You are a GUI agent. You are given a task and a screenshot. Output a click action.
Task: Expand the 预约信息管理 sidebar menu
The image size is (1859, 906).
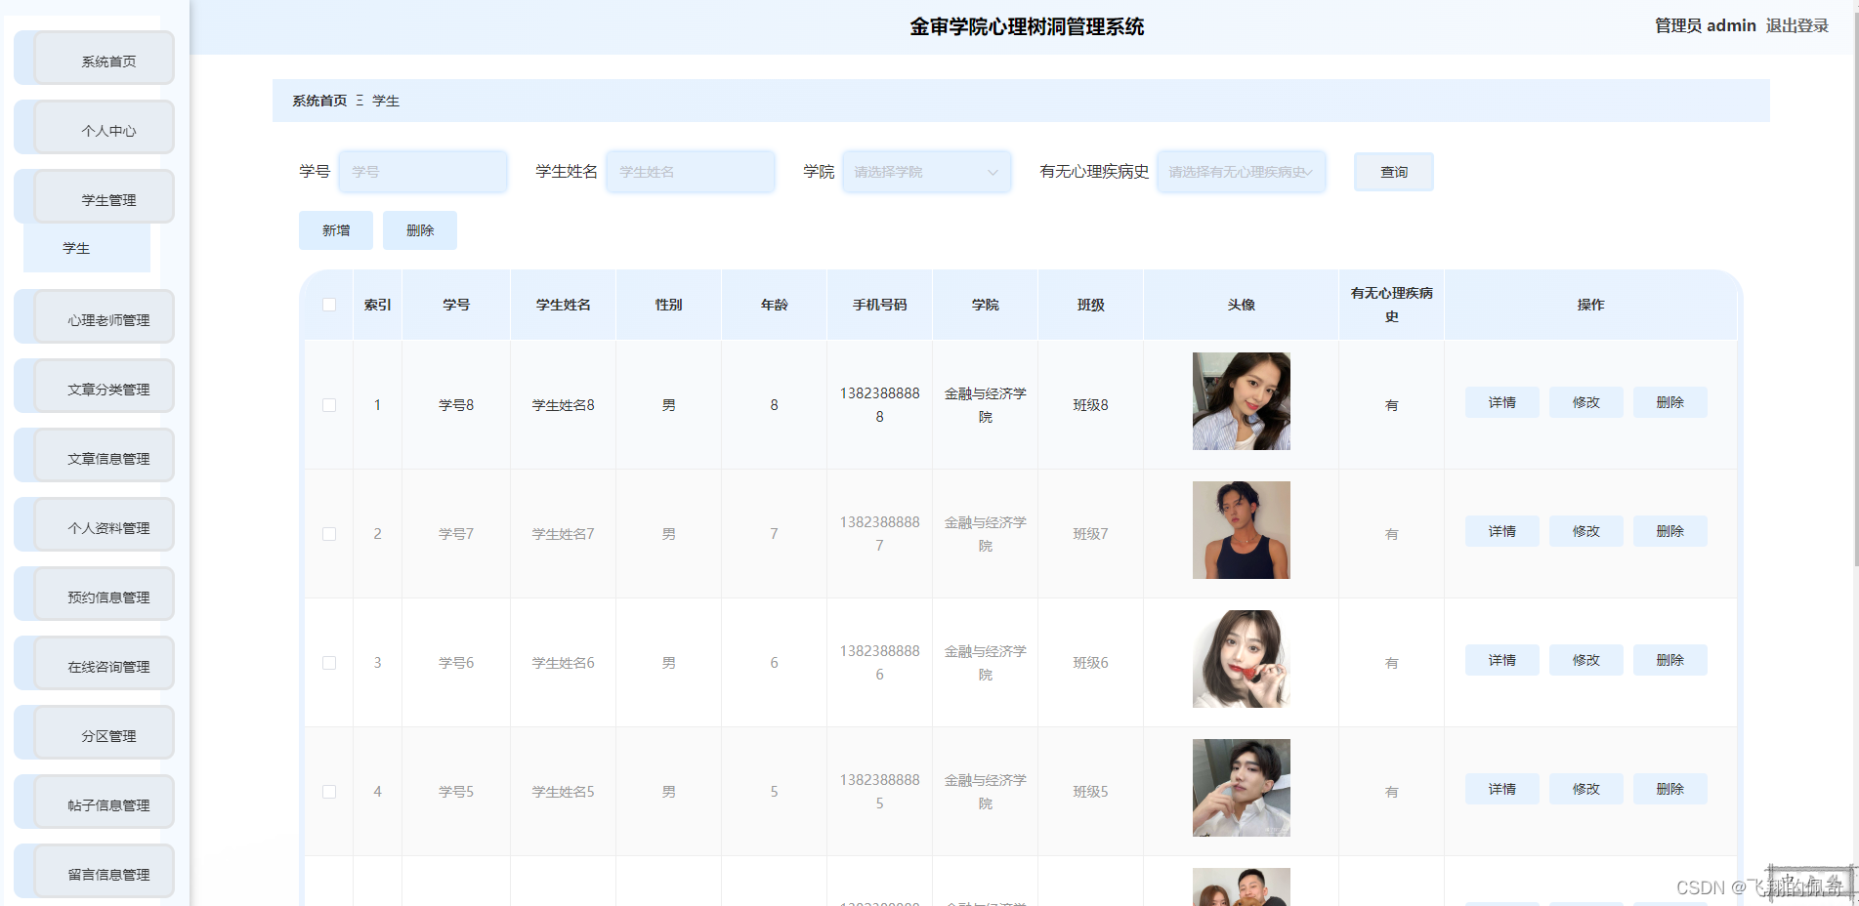(95, 595)
